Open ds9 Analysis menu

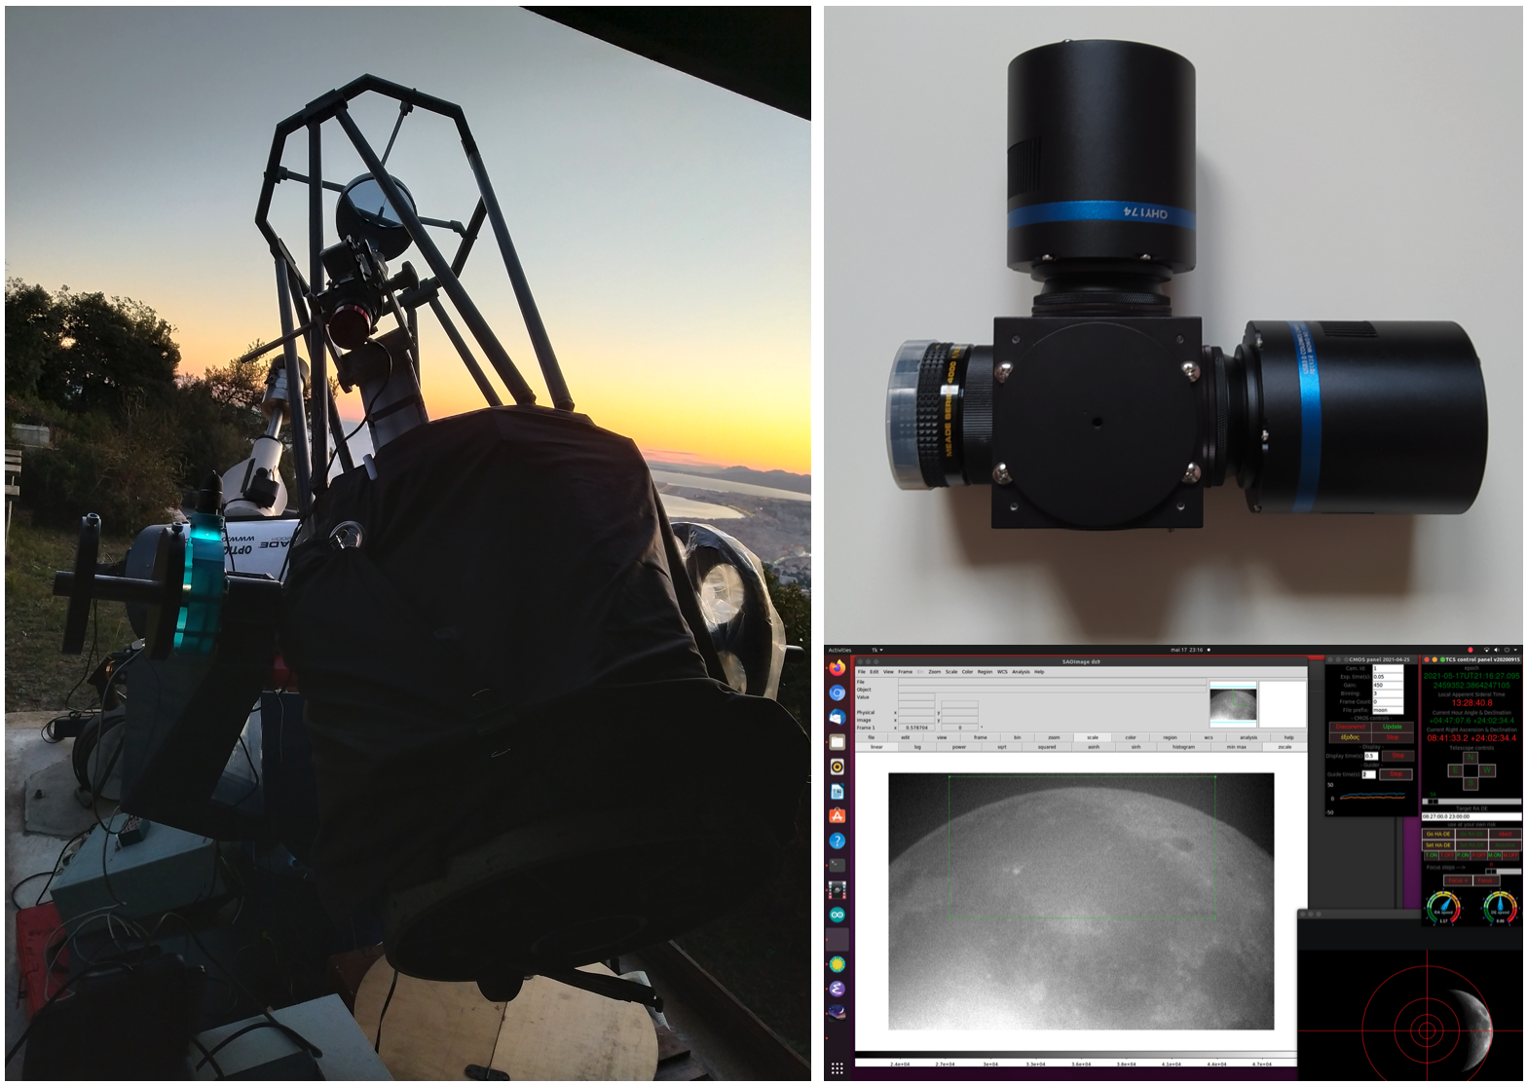tap(1021, 672)
